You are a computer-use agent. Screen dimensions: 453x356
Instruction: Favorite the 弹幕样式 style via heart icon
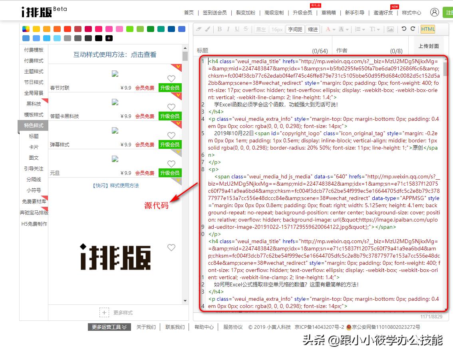click(x=171, y=135)
